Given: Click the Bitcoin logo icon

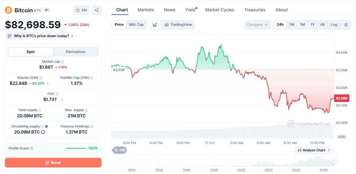Looking at the screenshot, I should point(8,10).
